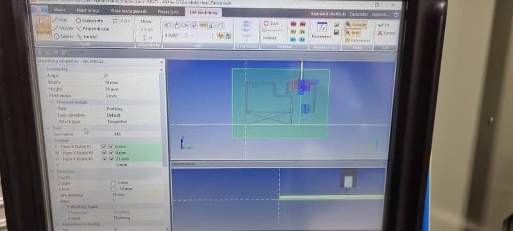Click the right yellow view icon
This screenshot has height=231, width=513.
point(302,31)
